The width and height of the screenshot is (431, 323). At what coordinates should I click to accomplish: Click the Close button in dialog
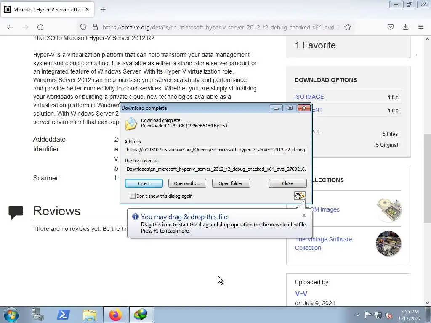pyautogui.click(x=287, y=183)
